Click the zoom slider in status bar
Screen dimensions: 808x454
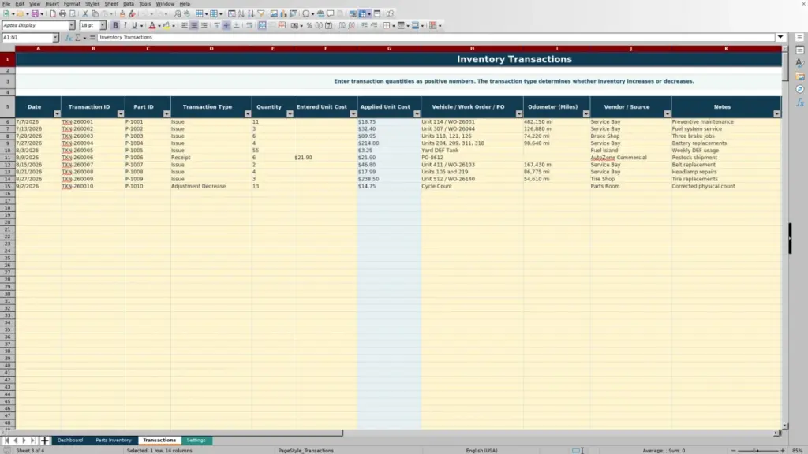point(758,450)
